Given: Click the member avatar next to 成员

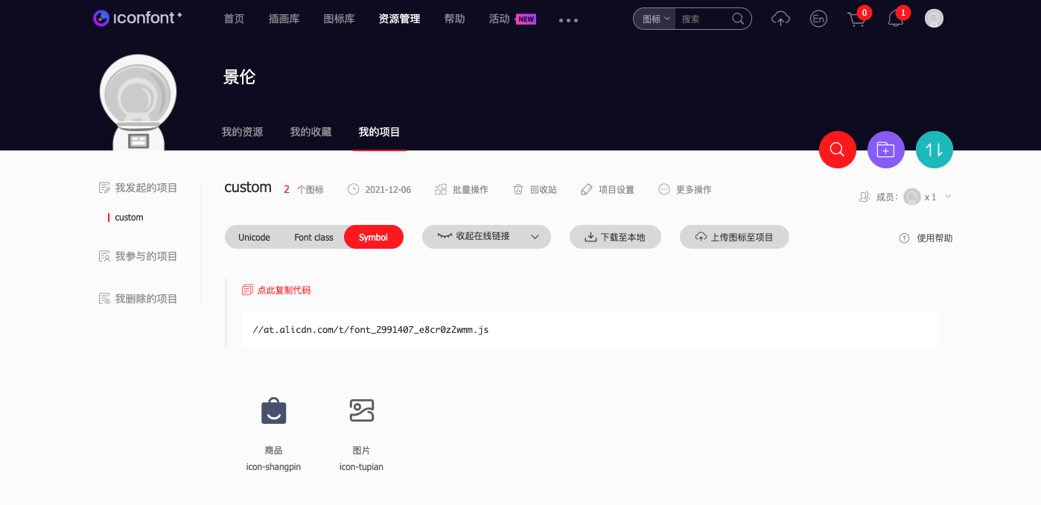Looking at the screenshot, I should 911,197.
